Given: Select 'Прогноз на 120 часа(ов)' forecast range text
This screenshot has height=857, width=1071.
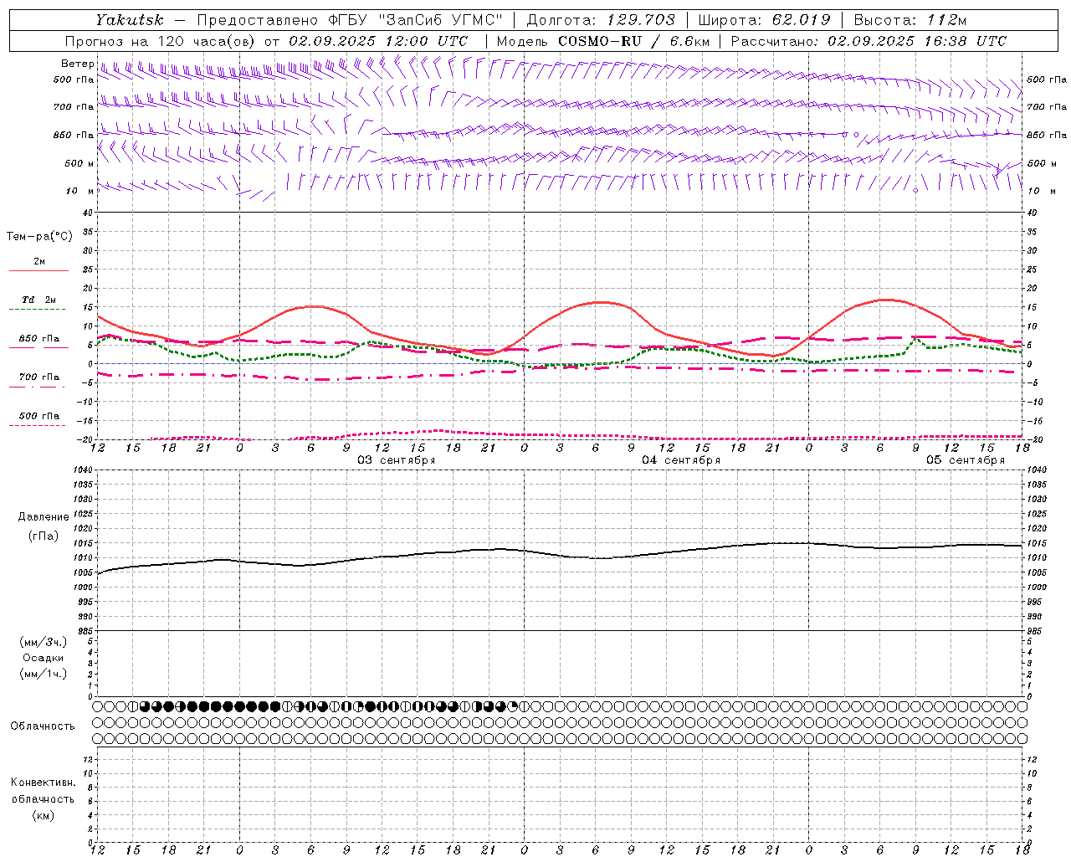Looking at the screenshot, I should point(161,41).
